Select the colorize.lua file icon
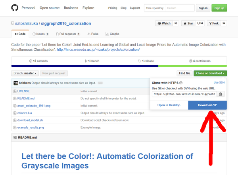 pyautogui.click(x=15, y=113)
